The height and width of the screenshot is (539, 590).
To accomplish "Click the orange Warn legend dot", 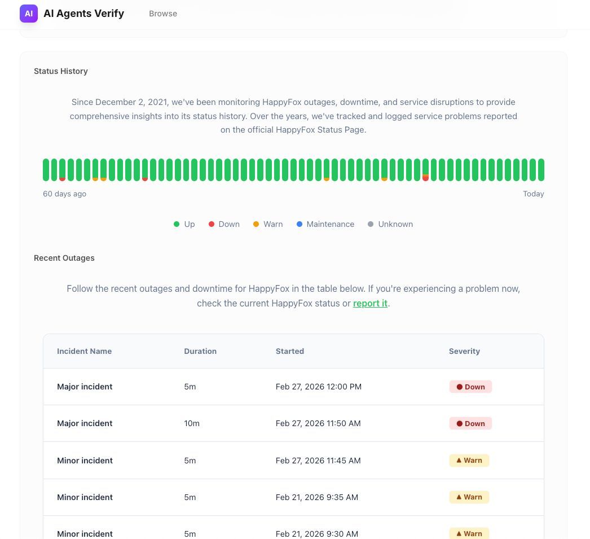I will (256, 224).
